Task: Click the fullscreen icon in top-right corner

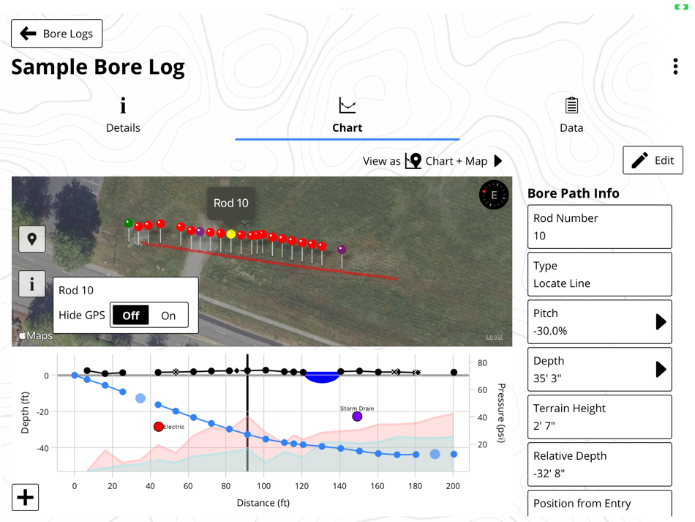Action: point(681,7)
